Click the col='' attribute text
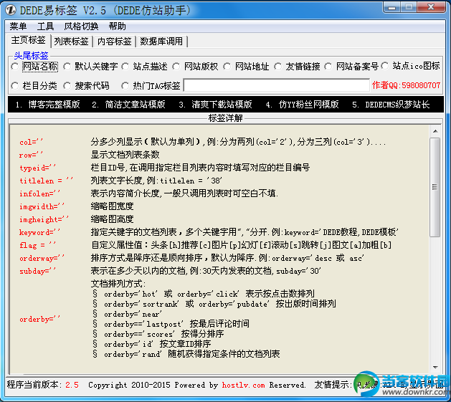This screenshot has width=451, height=402. (31, 142)
